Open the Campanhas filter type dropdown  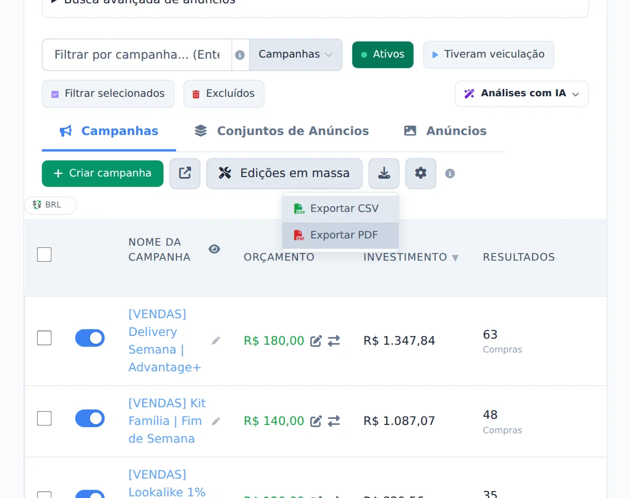(296, 54)
